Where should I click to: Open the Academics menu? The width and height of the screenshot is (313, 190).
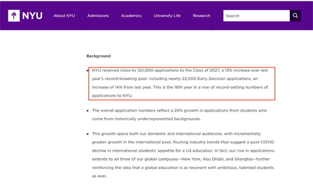[x=131, y=16]
